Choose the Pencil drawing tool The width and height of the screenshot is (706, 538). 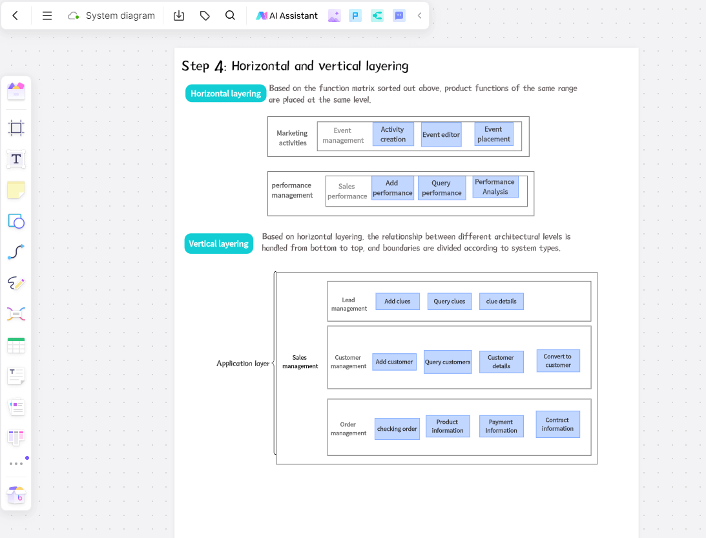coord(16,283)
